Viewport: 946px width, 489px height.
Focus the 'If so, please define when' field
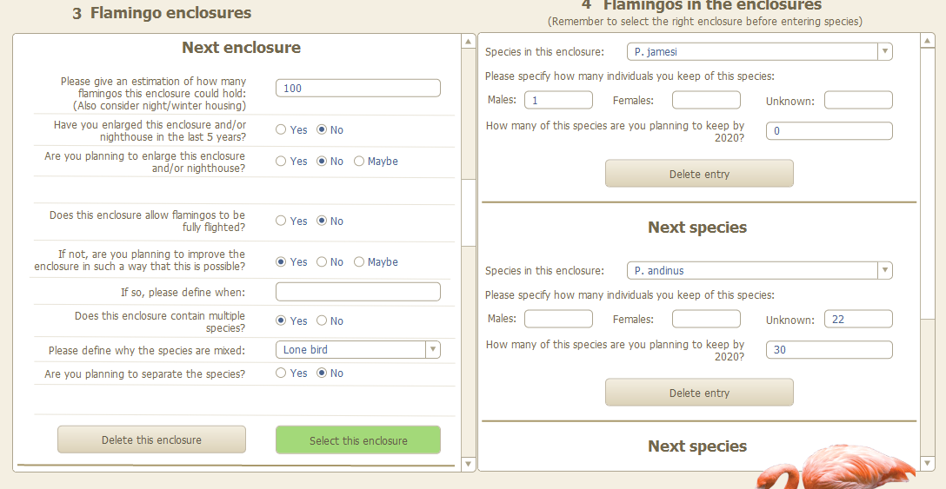[357, 292]
